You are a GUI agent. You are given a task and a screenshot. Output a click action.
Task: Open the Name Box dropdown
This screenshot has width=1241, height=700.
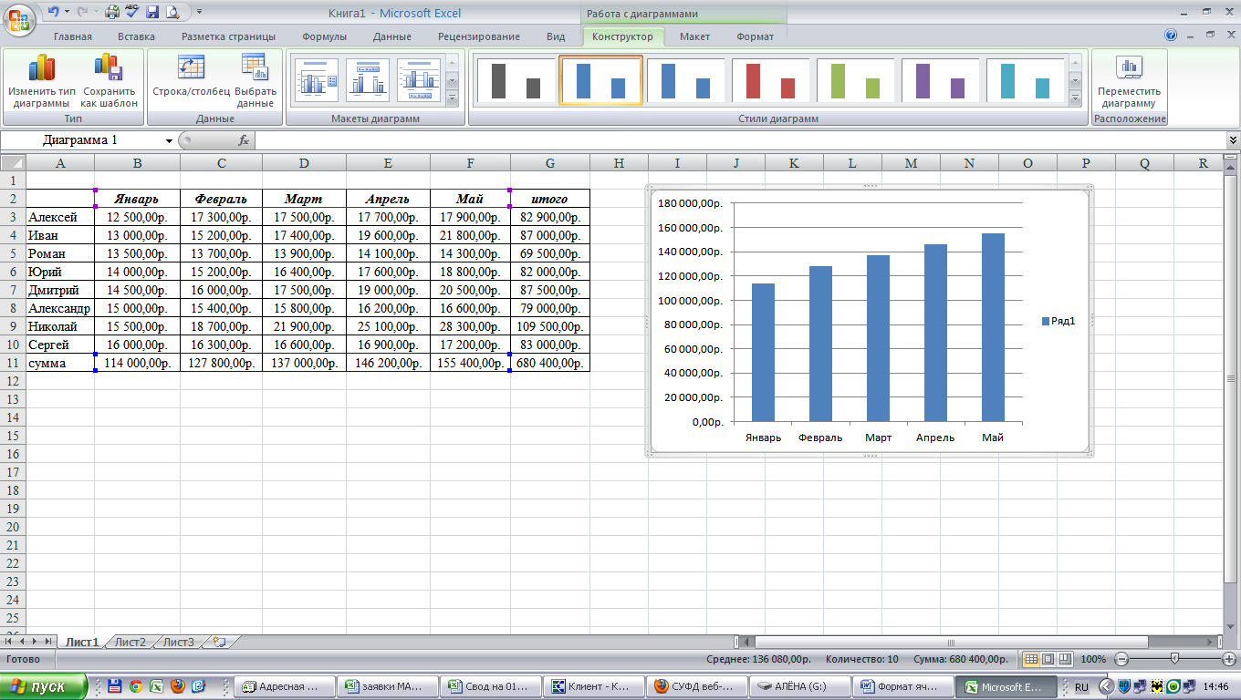169,140
